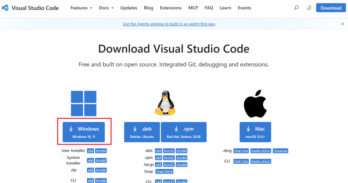The height and width of the screenshot is (183, 348).
Task: Select .dmg Intel chip link
Action: (241, 151)
